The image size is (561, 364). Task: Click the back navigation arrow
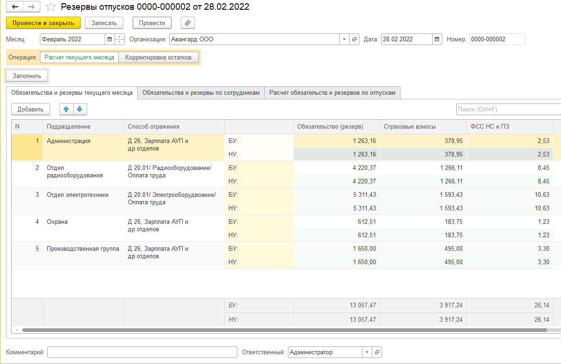point(16,6)
